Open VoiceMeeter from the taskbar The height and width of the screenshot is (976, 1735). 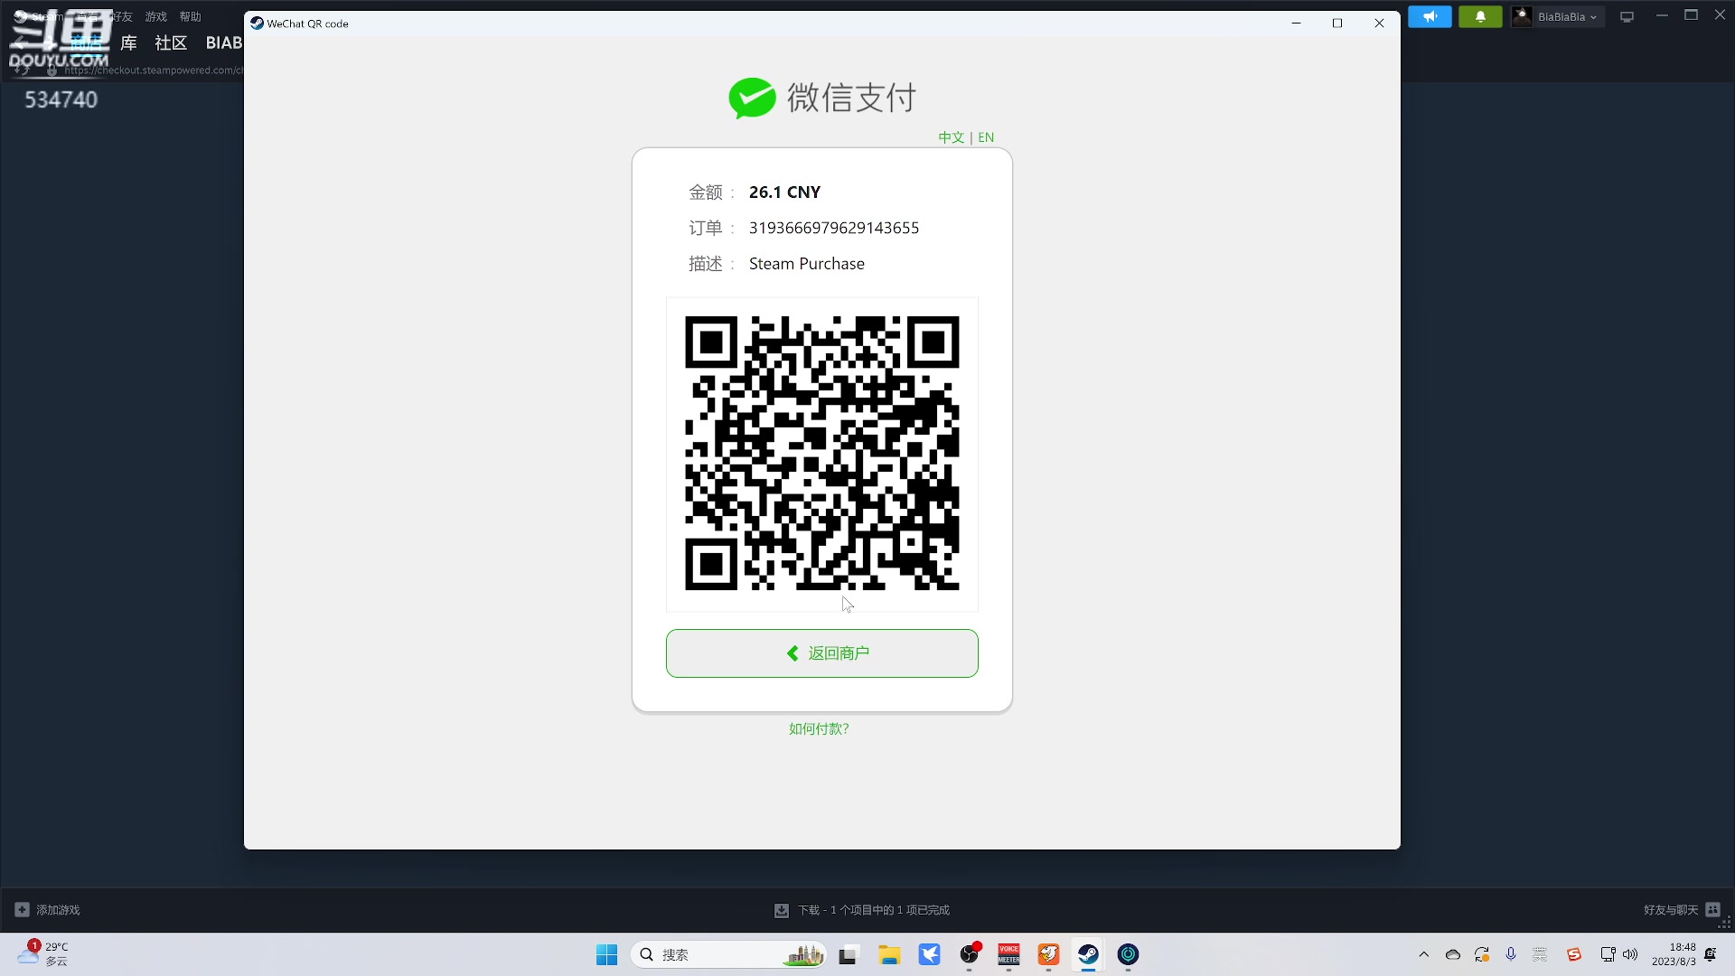coord(1008,954)
